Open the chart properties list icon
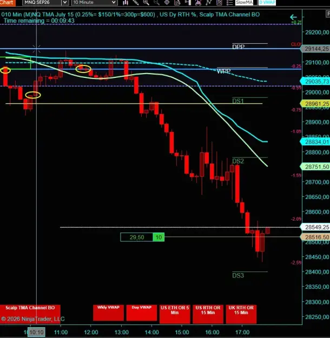The height and width of the screenshot is (338, 330). coord(229,2)
